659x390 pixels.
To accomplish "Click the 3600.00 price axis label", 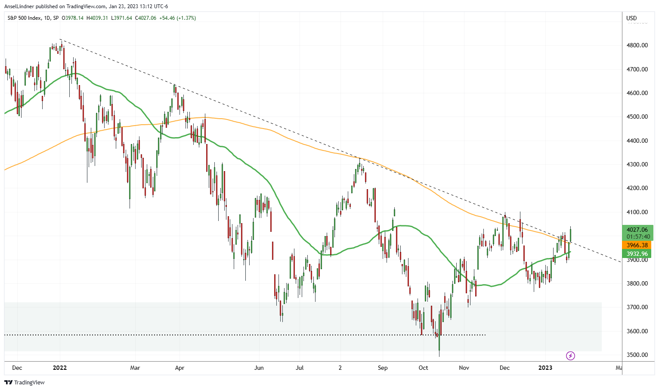I will tap(637, 331).
